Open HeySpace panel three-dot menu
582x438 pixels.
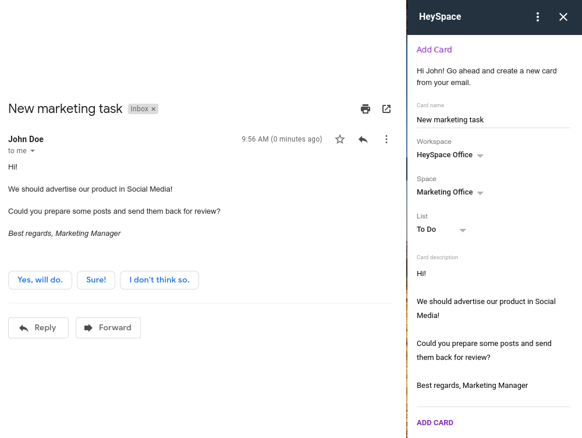pos(537,17)
